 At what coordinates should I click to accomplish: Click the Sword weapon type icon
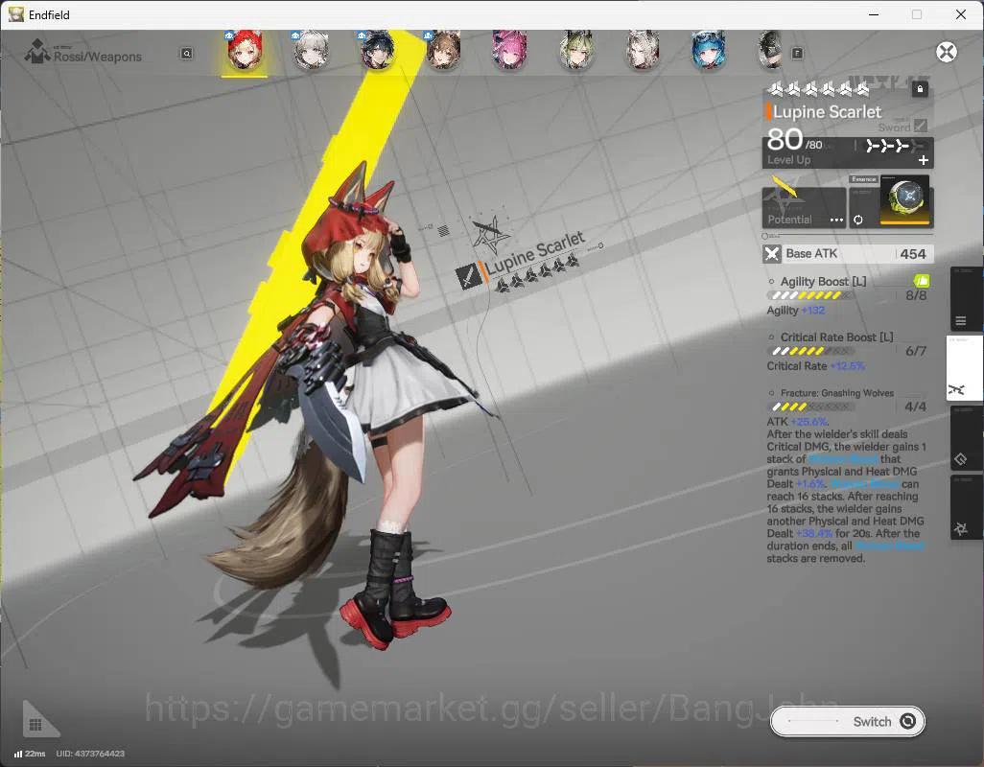coord(921,126)
